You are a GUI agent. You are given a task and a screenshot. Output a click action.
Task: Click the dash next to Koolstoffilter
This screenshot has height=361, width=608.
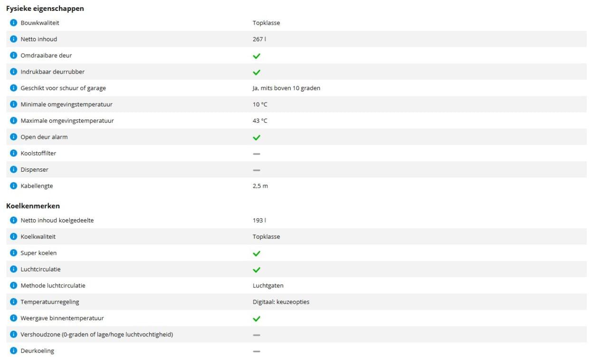[256, 153]
